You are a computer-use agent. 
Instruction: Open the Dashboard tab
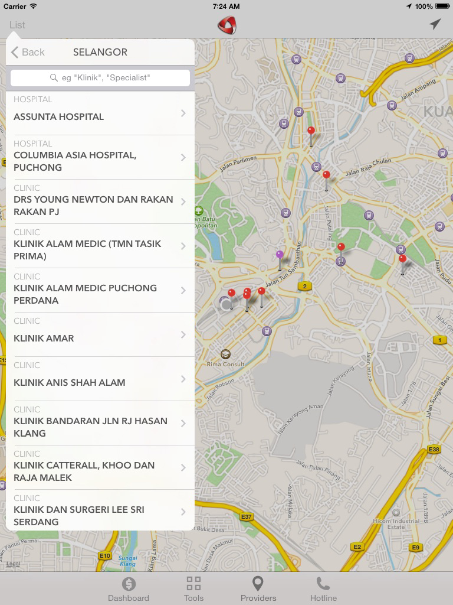128,589
